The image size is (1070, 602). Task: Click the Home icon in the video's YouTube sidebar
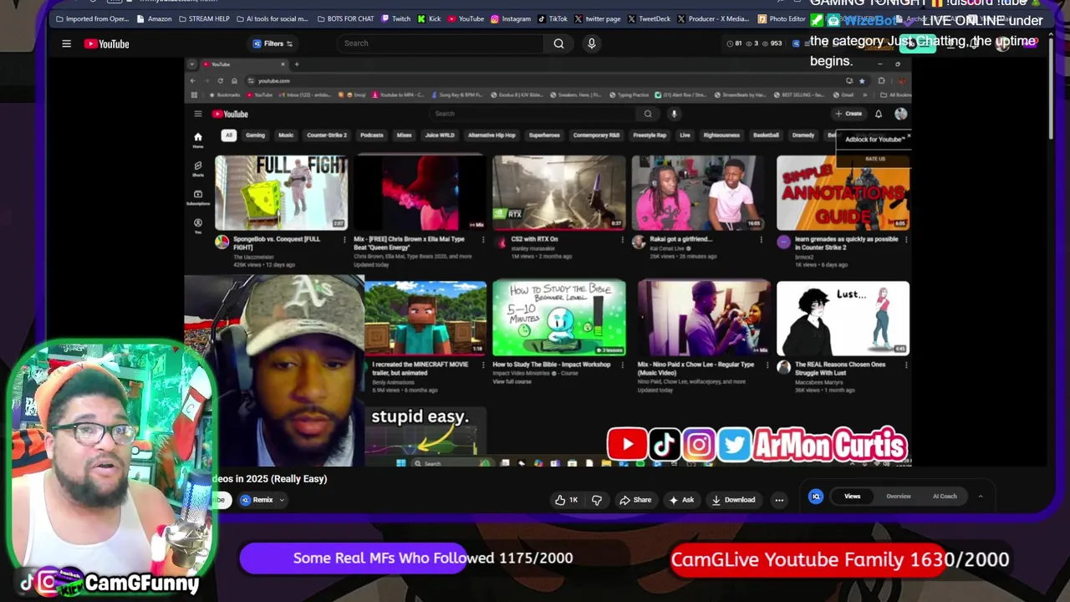(198, 139)
